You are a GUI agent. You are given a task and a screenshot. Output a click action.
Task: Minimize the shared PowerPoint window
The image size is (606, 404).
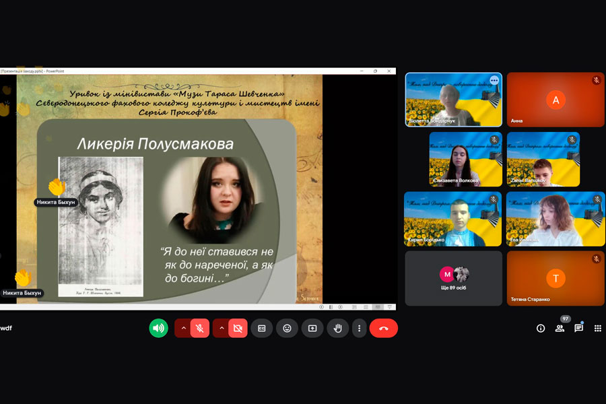coord(362,71)
